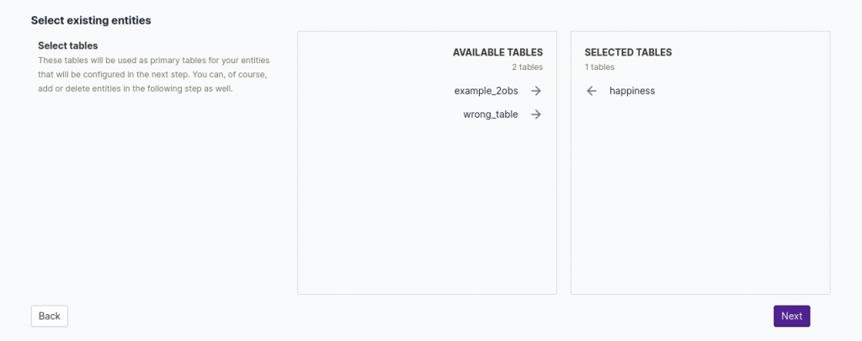This screenshot has width=862, height=341.
Task: Click the description line starting "that will be configured"
Action: coord(152,75)
